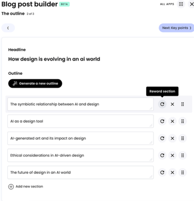The width and height of the screenshot is (194, 201).
Task: Click into 'The future of design' text field
Action: [81, 172]
